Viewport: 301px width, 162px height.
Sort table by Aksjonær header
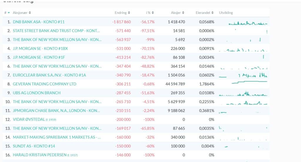tap(22, 13)
